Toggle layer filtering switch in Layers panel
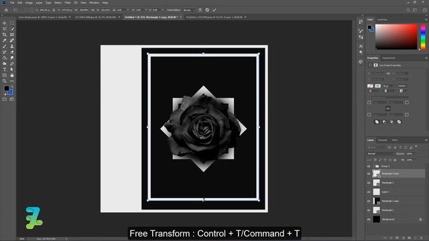This screenshot has height=241, width=429. tap(416, 147)
